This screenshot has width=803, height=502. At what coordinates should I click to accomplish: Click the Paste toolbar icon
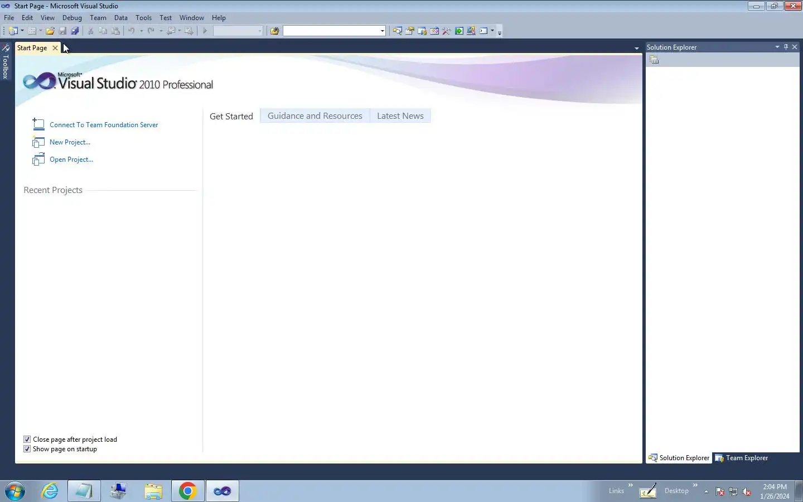pos(115,31)
